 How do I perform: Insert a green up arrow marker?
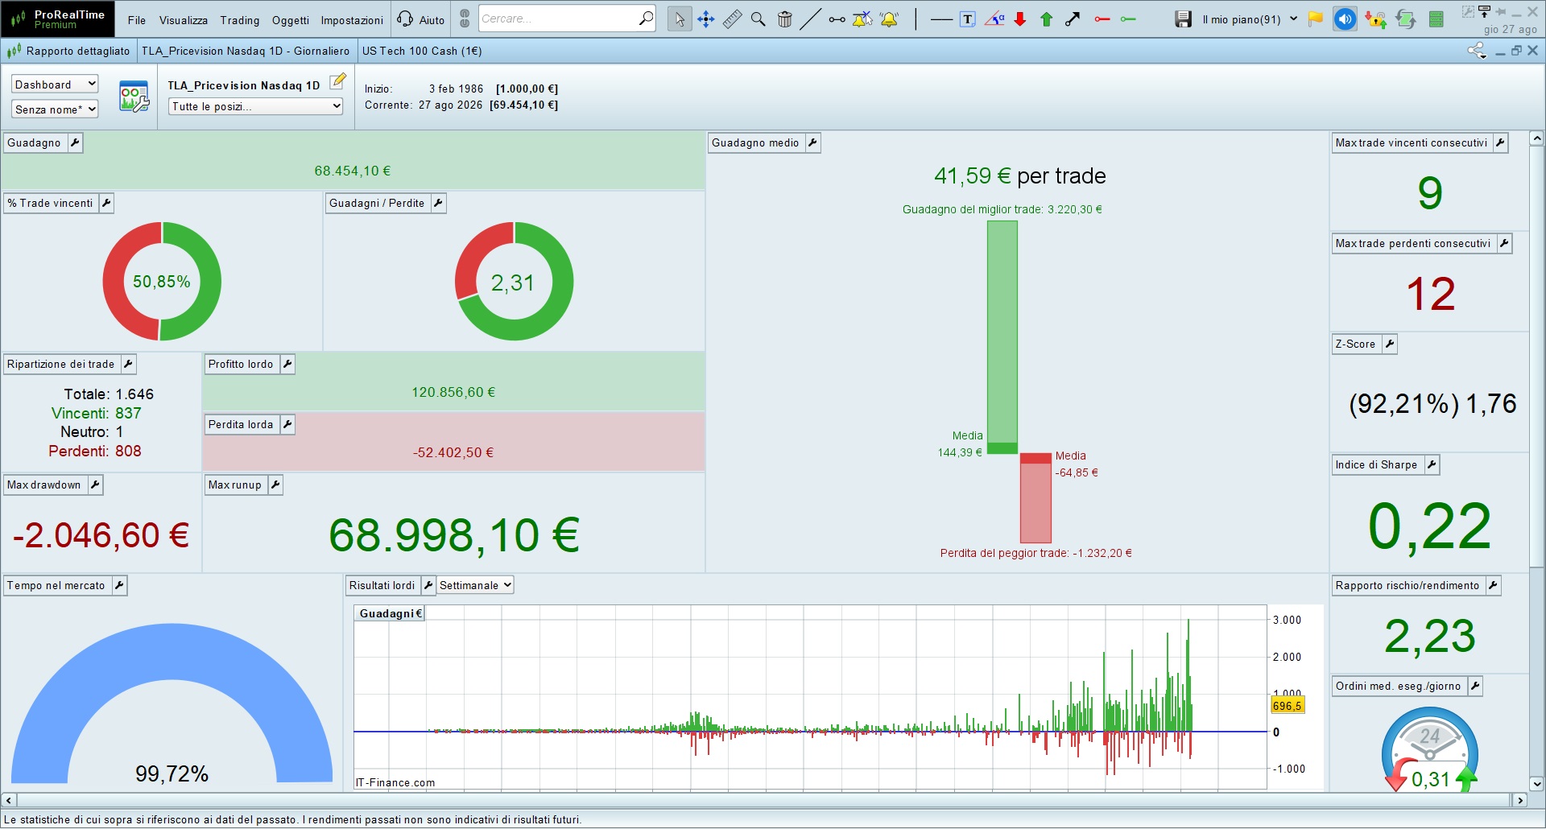click(1047, 19)
